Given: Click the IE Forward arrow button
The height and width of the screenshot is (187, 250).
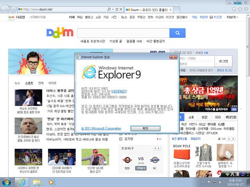Looking at the screenshot, I should [x=13, y=9].
